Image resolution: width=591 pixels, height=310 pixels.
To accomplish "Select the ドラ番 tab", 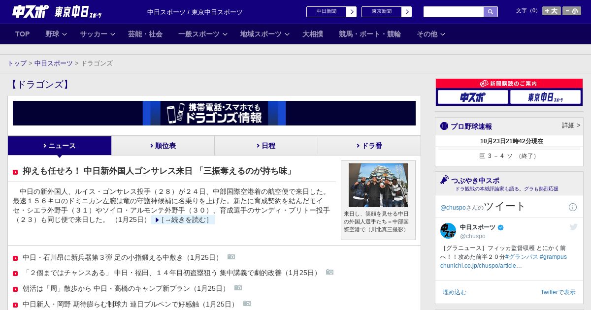I will tap(369, 146).
